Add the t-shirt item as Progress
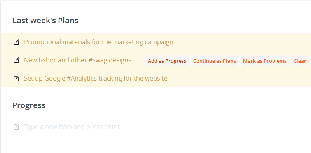 point(167,61)
